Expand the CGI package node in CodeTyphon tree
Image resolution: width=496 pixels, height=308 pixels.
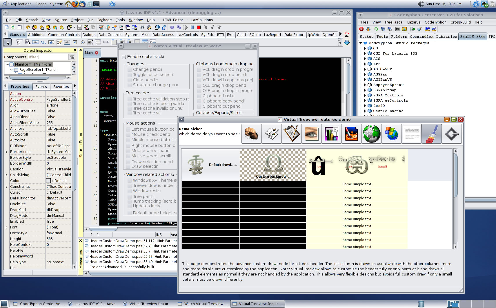(365, 48)
